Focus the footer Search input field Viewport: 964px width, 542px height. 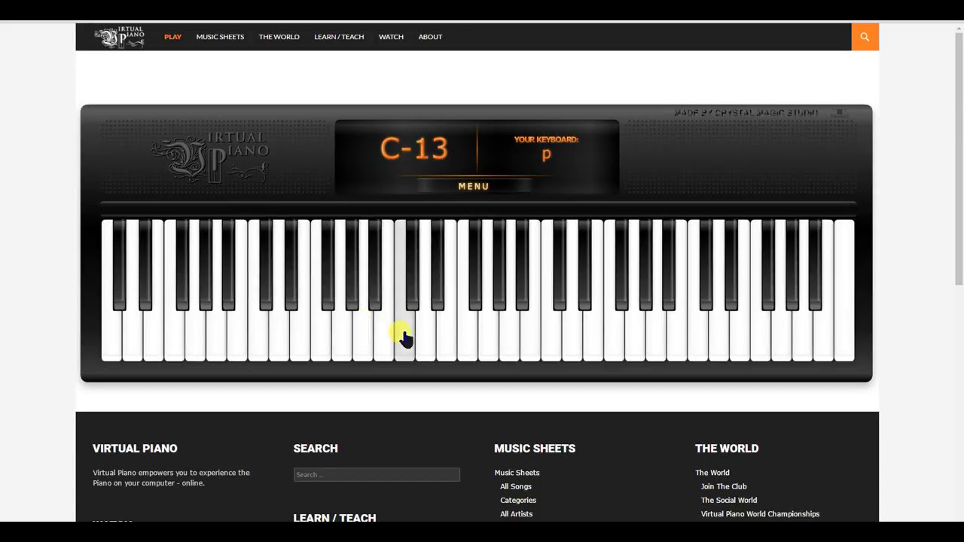click(x=377, y=474)
